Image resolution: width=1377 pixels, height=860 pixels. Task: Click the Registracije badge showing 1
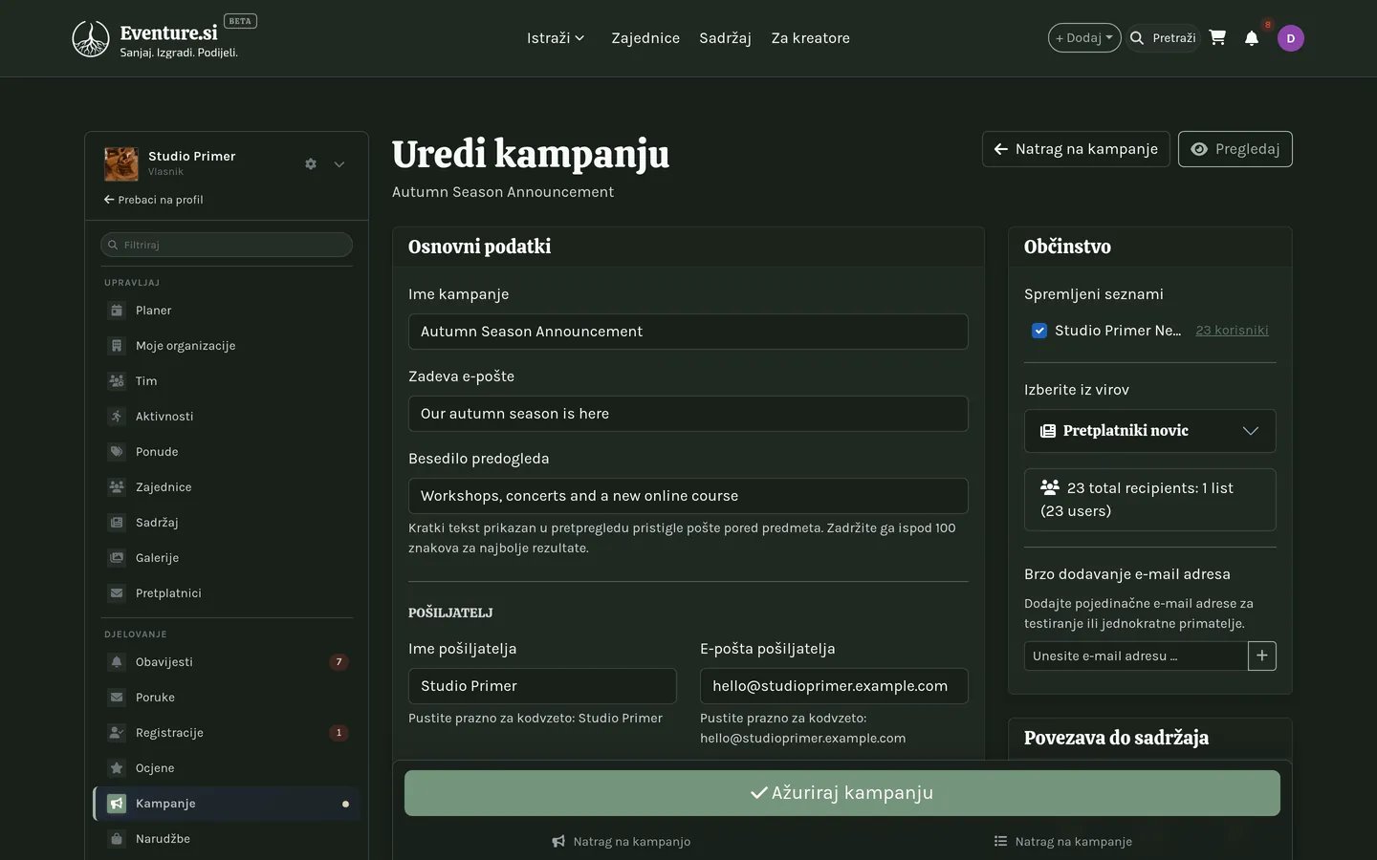[339, 733]
